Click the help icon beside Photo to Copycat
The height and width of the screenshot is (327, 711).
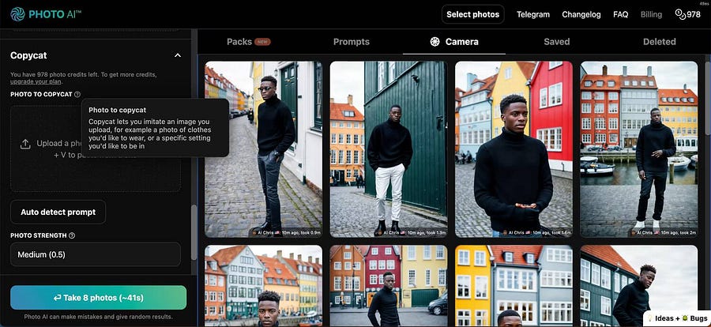(77, 94)
